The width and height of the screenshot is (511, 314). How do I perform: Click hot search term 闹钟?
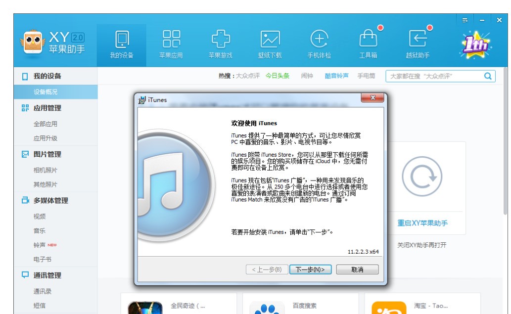(307, 76)
